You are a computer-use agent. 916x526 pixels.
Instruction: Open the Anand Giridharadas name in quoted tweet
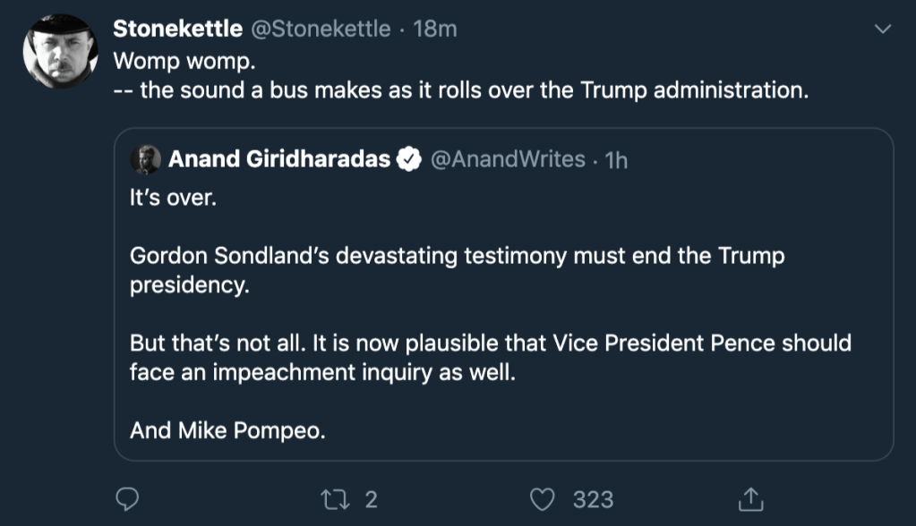(x=279, y=160)
